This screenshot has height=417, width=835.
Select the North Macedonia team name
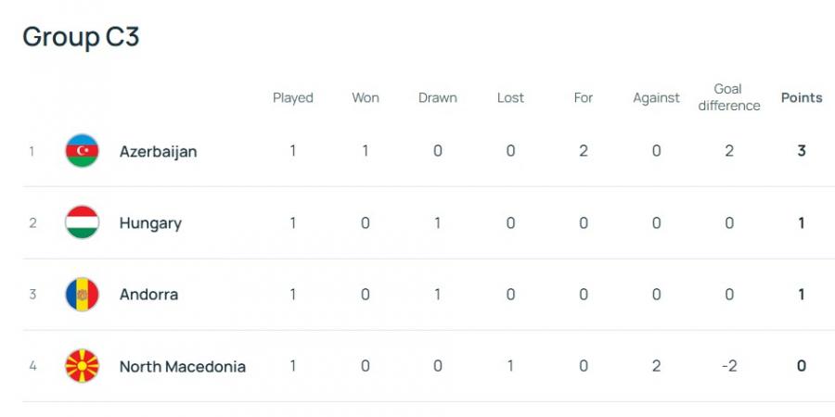[x=182, y=367]
